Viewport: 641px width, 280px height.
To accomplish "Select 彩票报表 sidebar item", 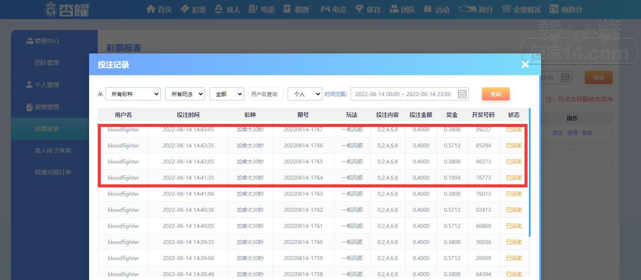I will click(47, 129).
